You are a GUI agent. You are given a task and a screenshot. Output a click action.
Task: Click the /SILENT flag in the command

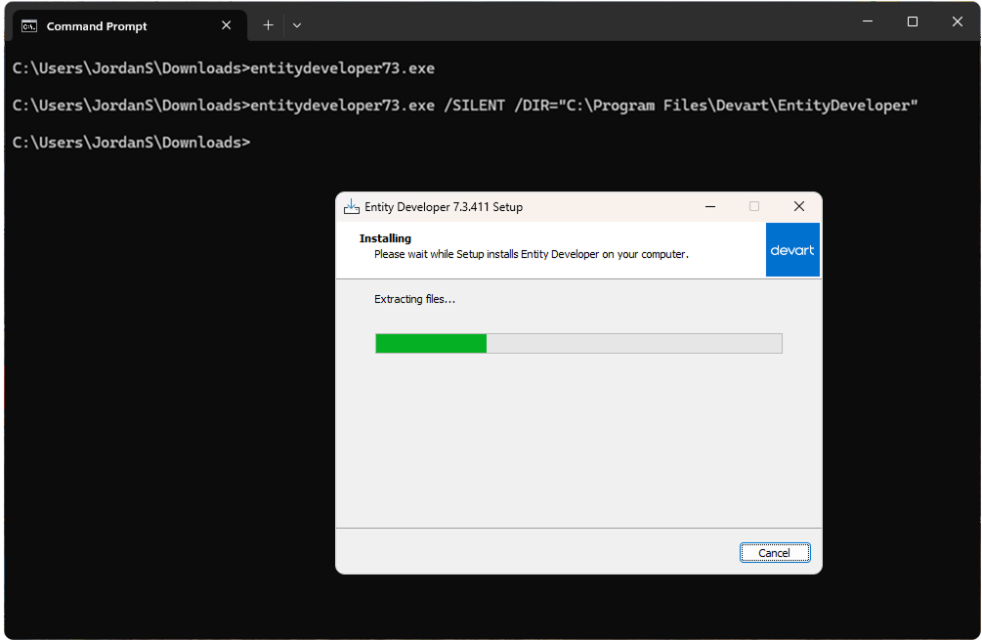coord(476,105)
